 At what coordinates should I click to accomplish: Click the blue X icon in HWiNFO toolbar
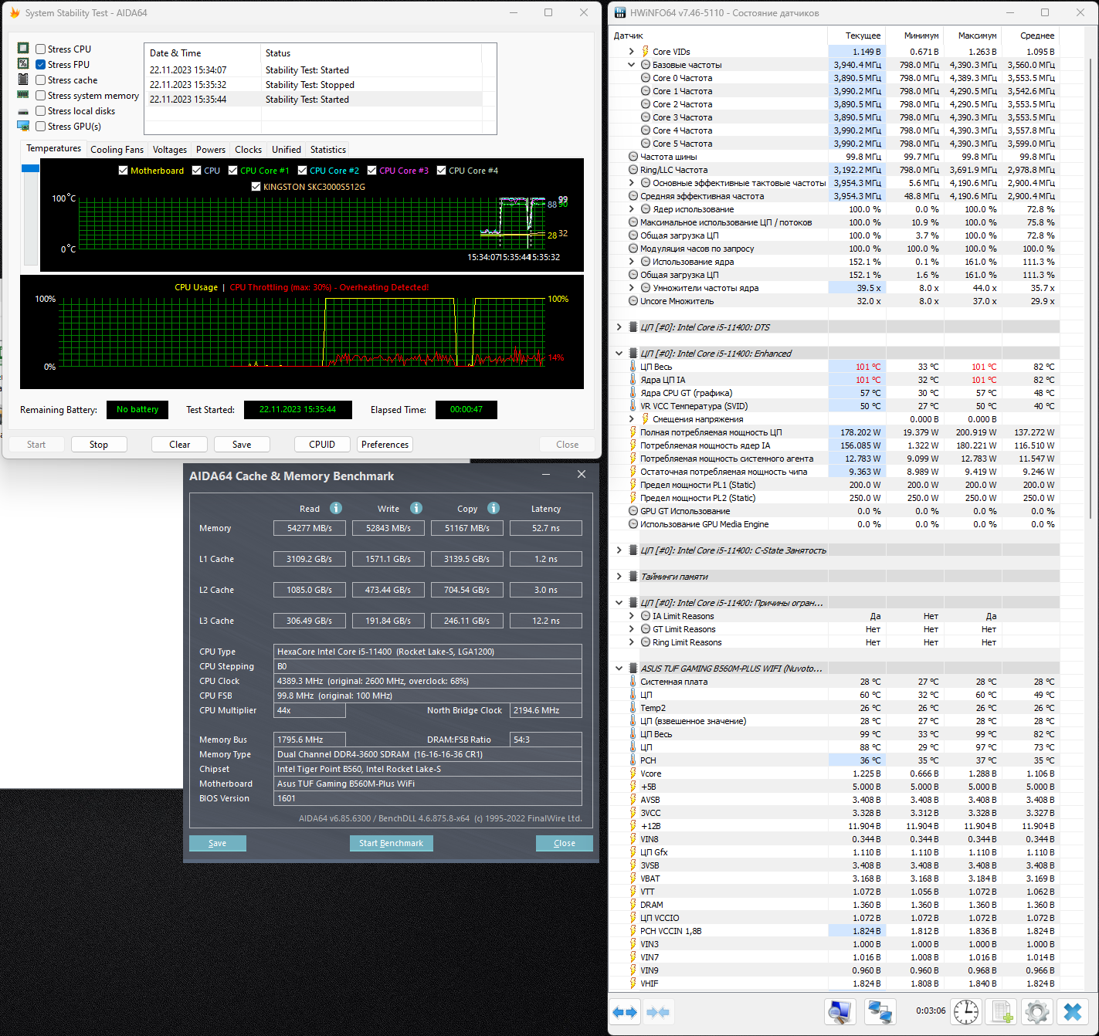pyautogui.click(x=1073, y=1011)
